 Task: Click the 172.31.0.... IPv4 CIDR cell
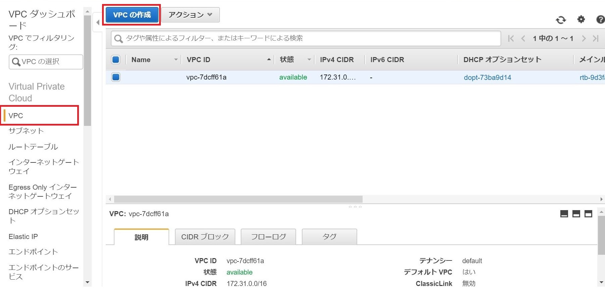pos(337,78)
